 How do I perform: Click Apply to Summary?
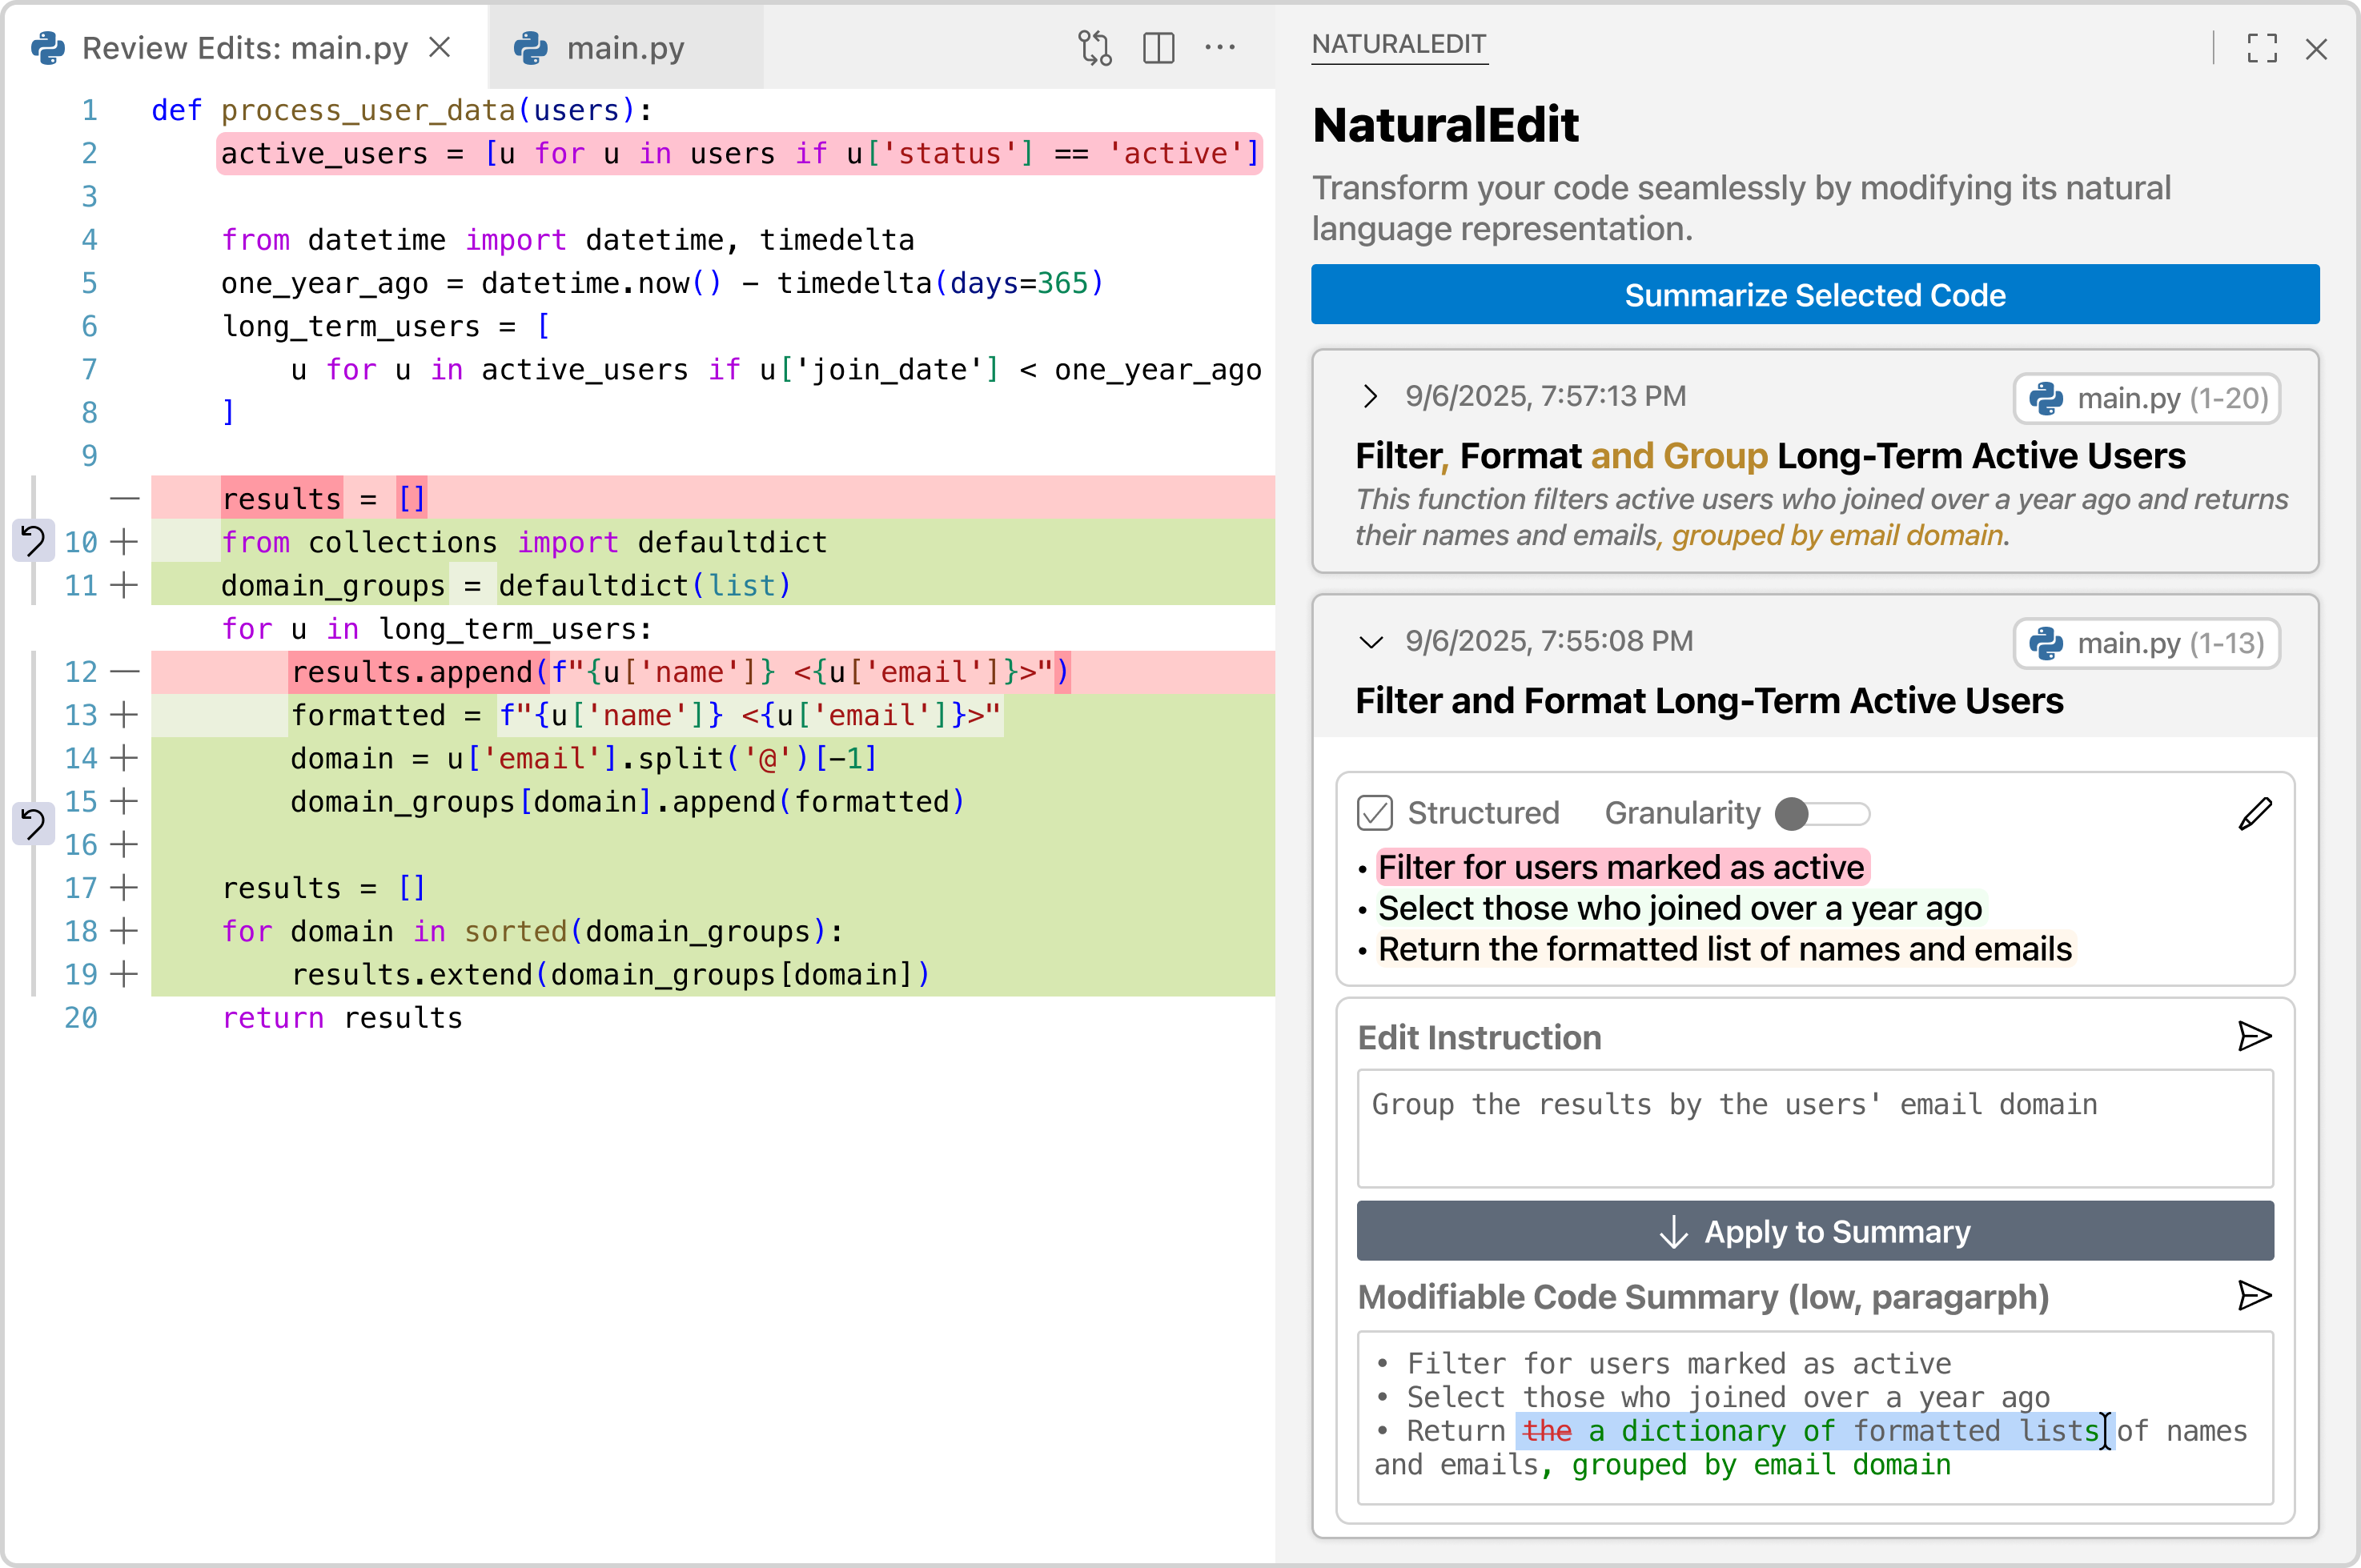point(1814,1231)
